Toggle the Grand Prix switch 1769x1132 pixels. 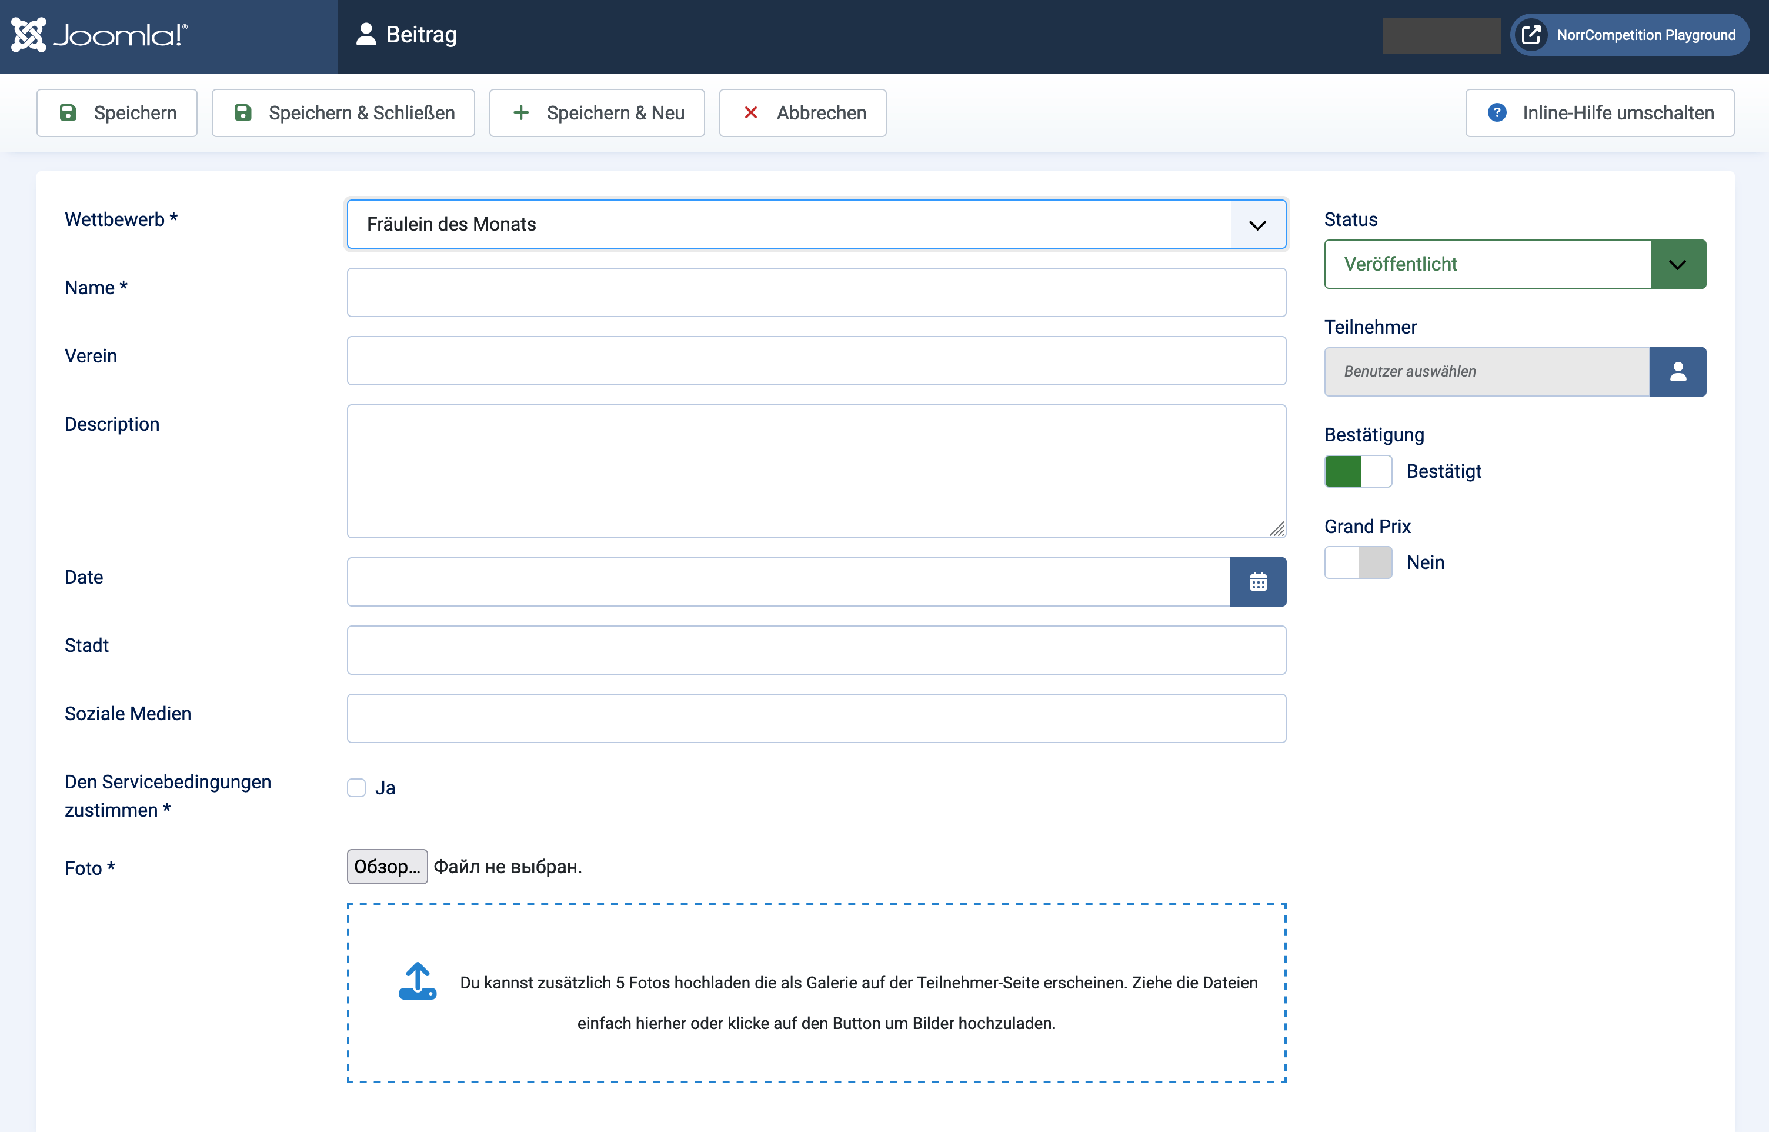click(1357, 562)
